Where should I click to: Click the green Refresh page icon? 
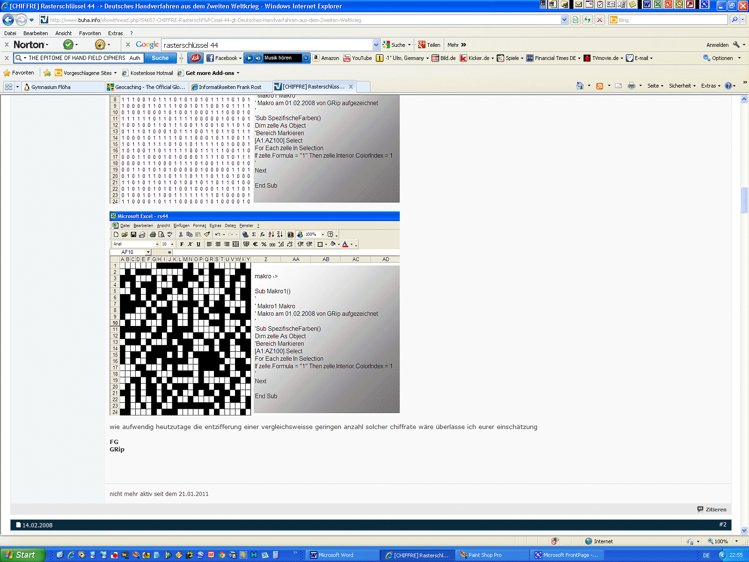(x=587, y=20)
